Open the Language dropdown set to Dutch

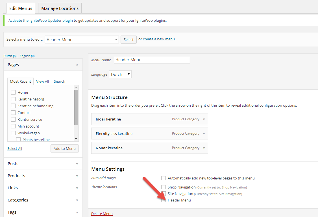(120, 74)
